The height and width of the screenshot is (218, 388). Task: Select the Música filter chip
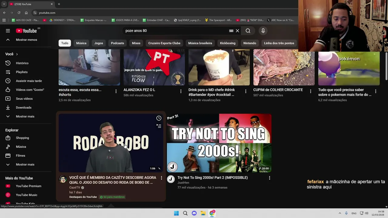coord(81,43)
